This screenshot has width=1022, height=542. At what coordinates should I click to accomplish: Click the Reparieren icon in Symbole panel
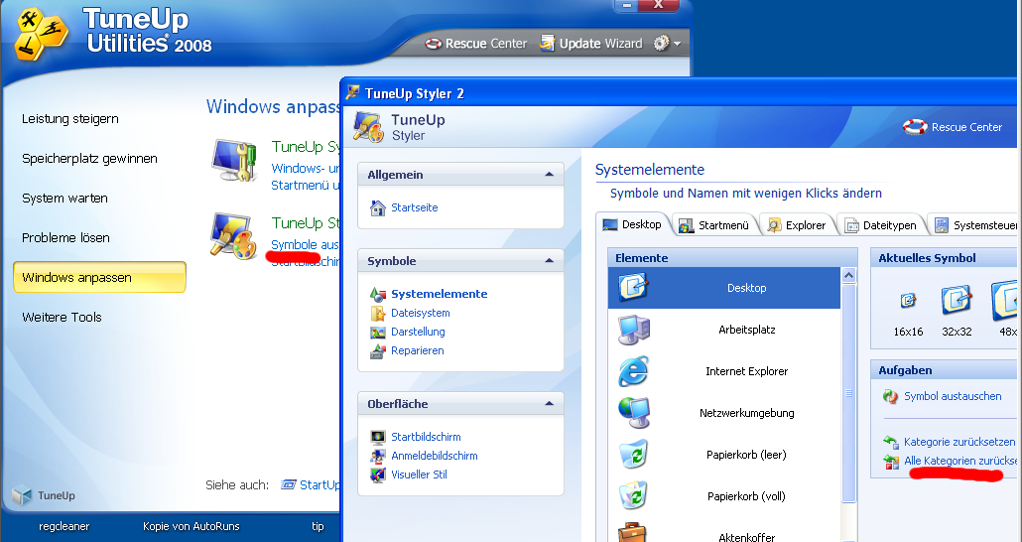pos(378,350)
